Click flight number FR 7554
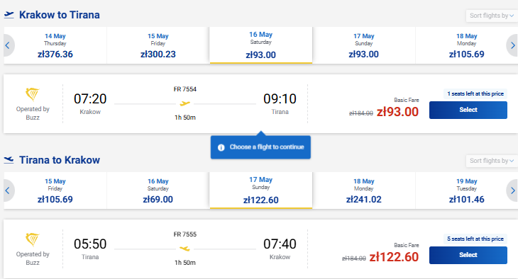The image size is (518, 279). 185,89
